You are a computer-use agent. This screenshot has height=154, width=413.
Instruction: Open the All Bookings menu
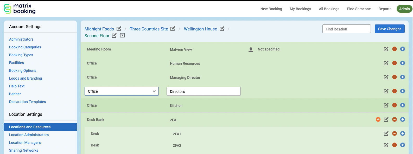[329, 9]
